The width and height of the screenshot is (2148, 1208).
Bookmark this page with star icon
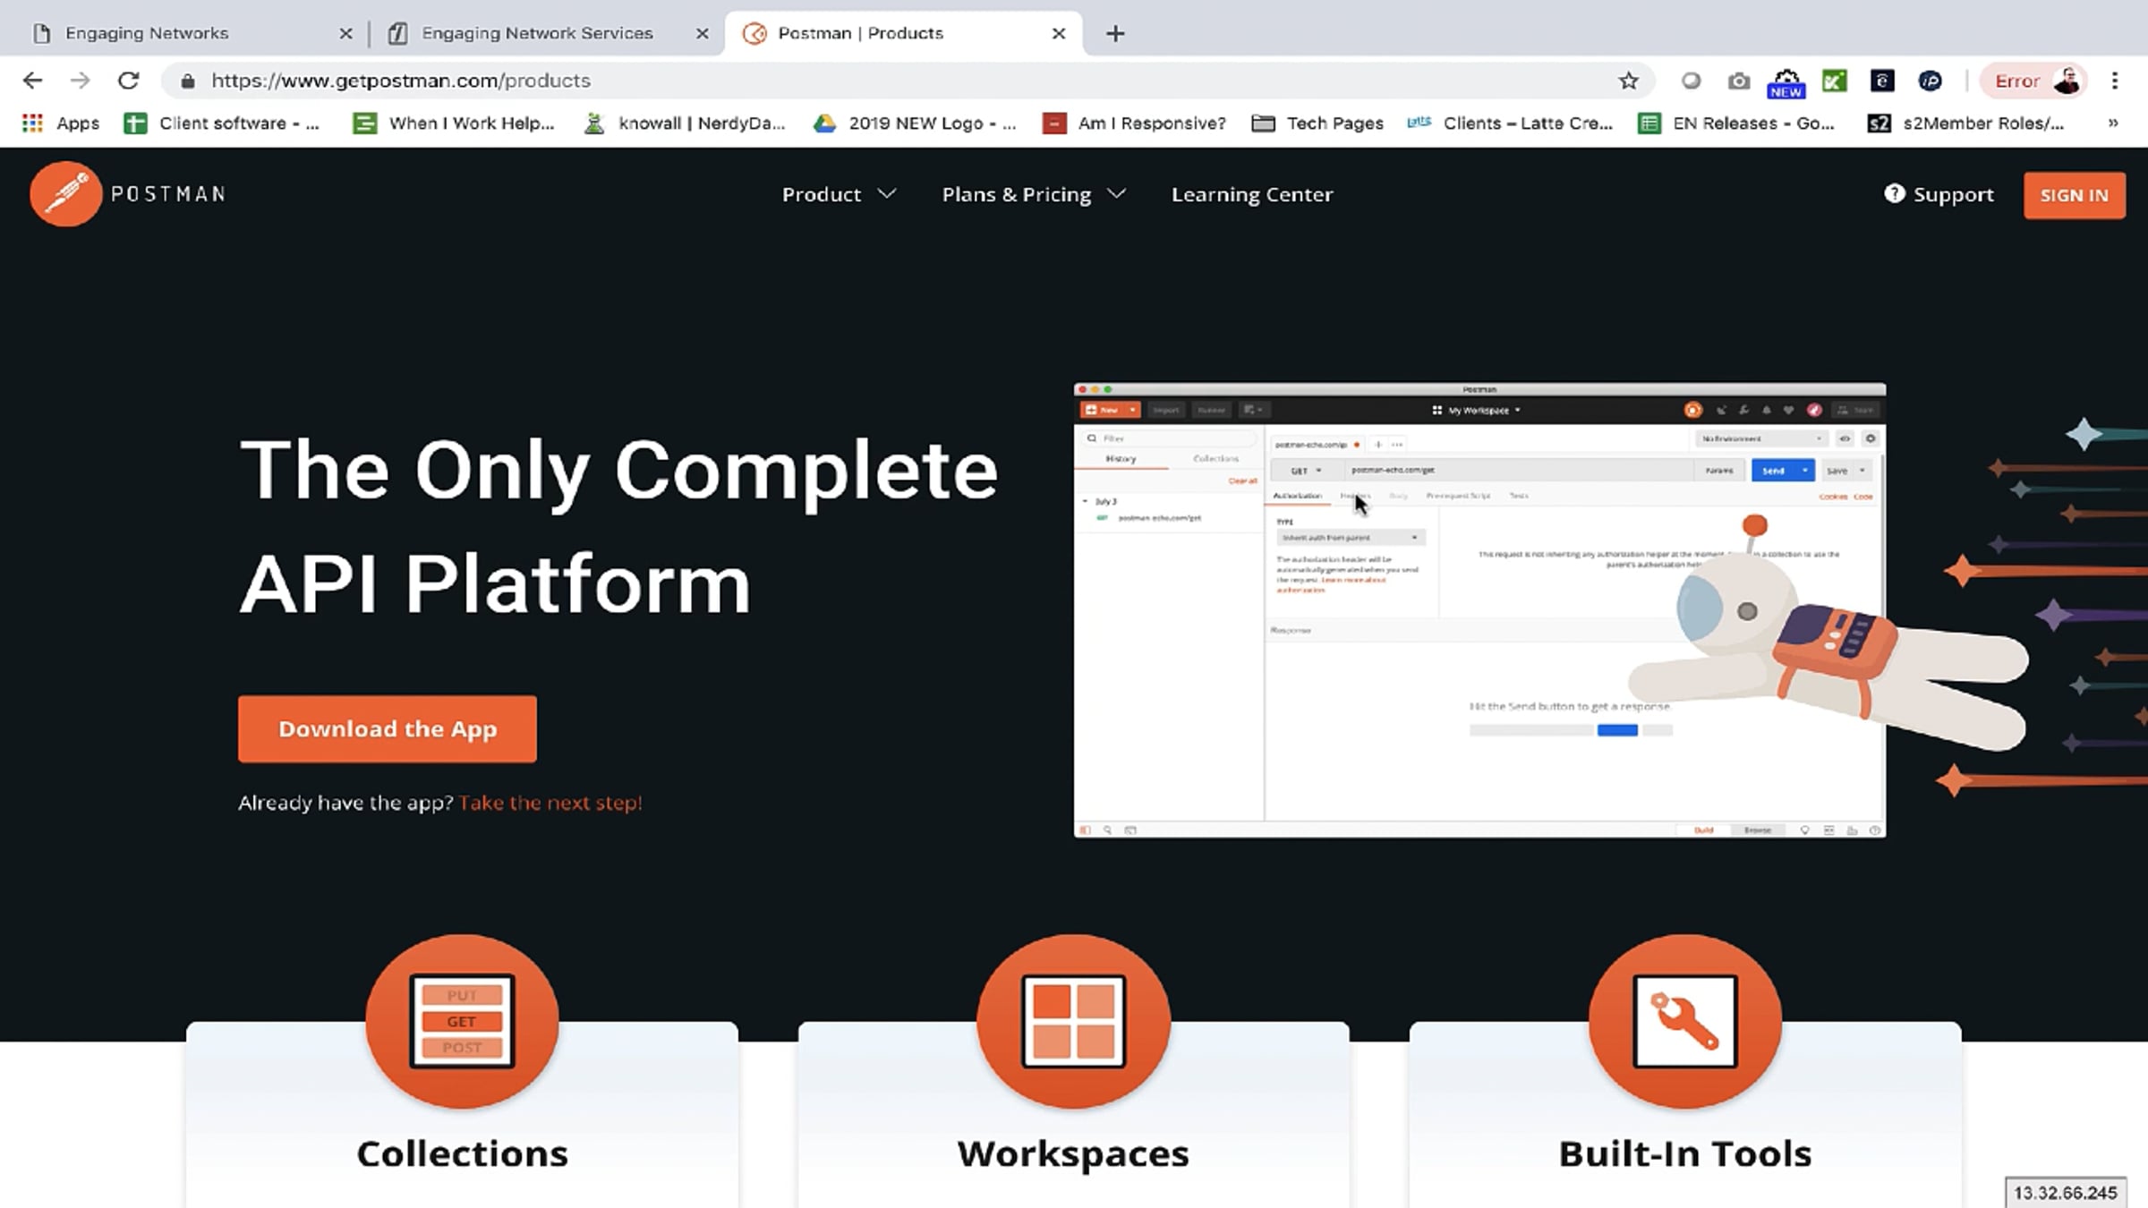pos(1628,81)
